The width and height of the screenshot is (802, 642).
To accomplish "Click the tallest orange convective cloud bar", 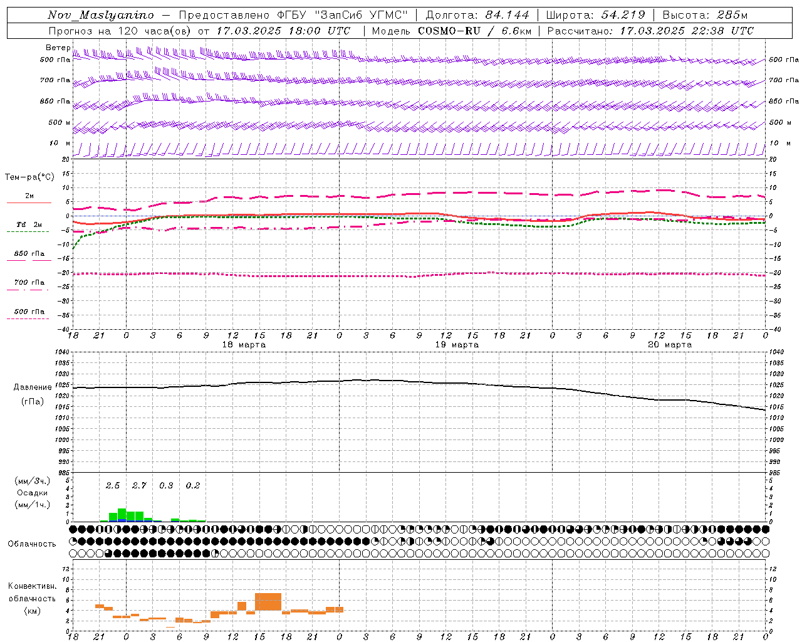I will click(x=268, y=602).
